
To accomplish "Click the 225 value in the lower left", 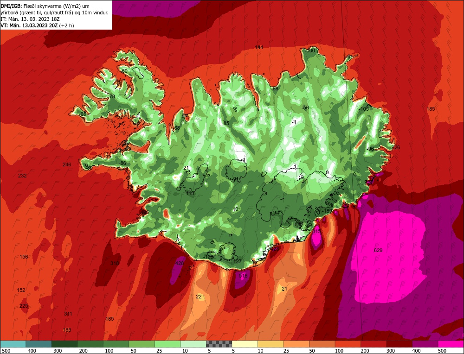I will 24,306.
